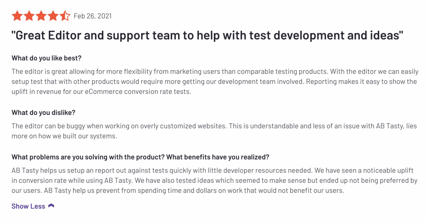427x222 pixels.
Task: Click the "What problems are you solving" heading
Action: coord(140,157)
